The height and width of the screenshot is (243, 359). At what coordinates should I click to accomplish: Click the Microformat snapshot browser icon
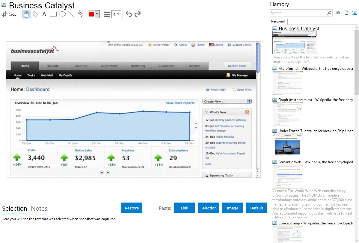[x=275, y=69]
